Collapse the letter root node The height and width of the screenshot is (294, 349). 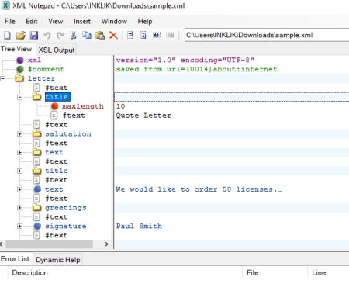pos(2,78)
